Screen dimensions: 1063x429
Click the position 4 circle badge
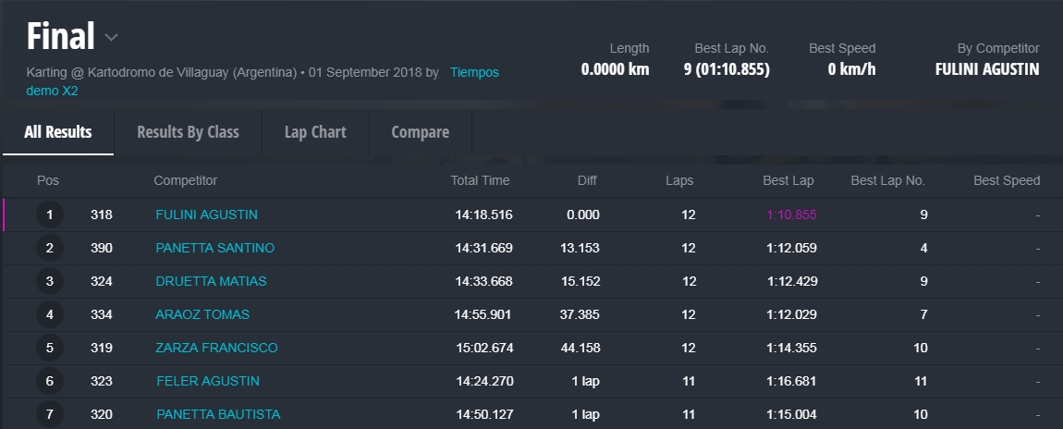(49, 314)
